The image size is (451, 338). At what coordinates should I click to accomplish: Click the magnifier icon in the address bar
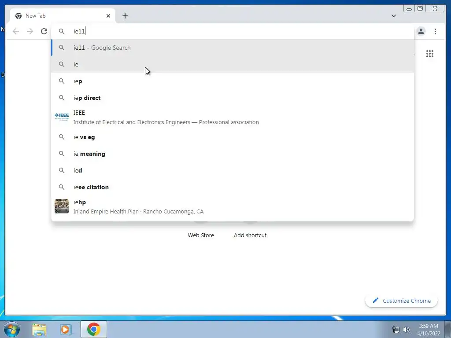(62, 31)
